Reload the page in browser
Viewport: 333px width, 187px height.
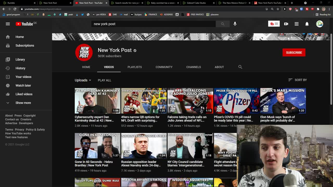point(15,9)
